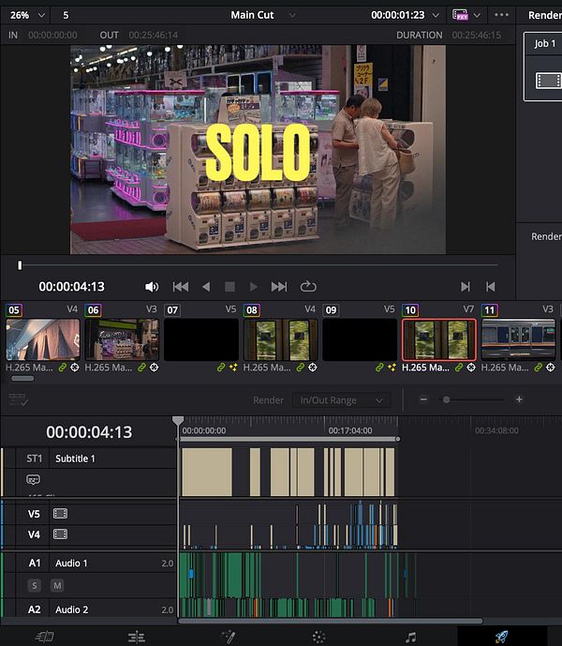This screenshot has width=562, height=646.
Task: Select clip 06 arcade thumbnail
Action: coord(122,339)
